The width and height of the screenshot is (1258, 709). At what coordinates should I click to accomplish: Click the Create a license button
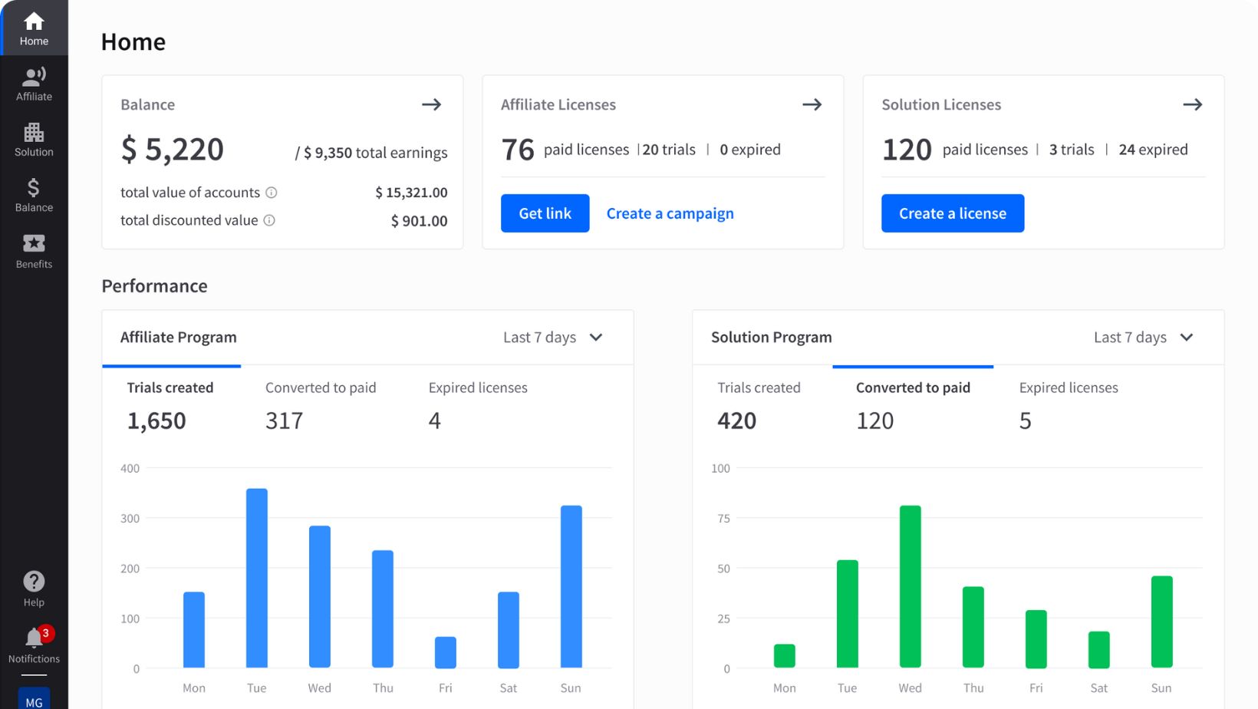click(952, 213)
